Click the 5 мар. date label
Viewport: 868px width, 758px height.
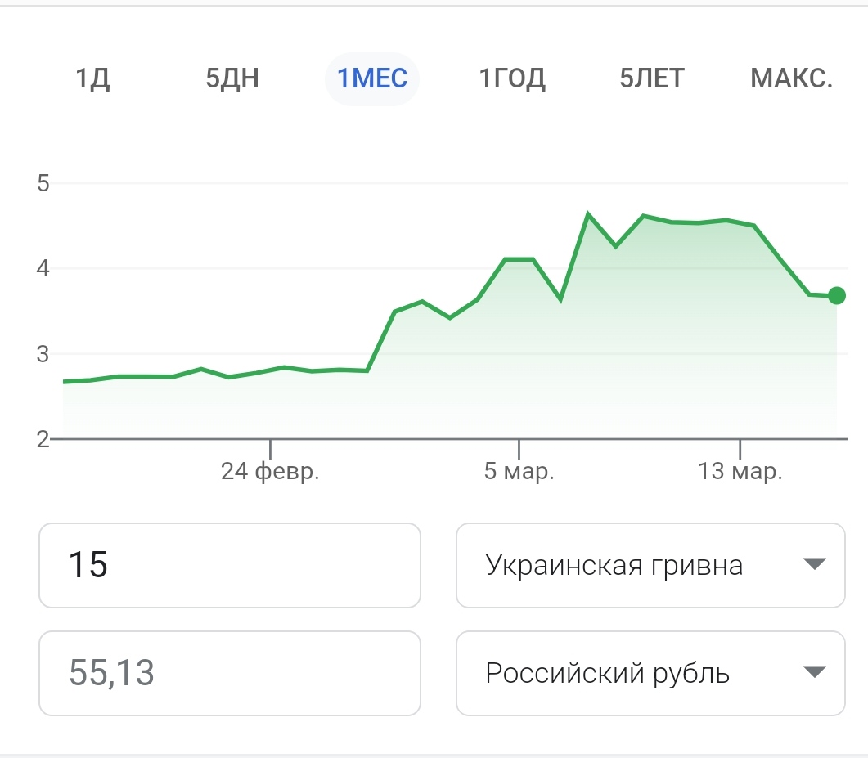point(519,472)
